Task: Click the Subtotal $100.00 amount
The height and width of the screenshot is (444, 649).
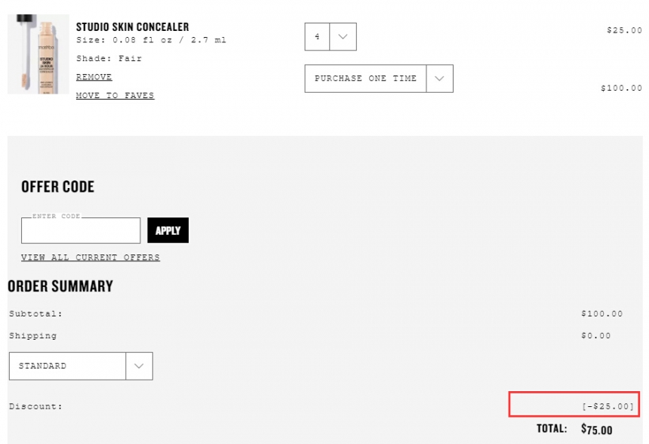Action: 601,314
